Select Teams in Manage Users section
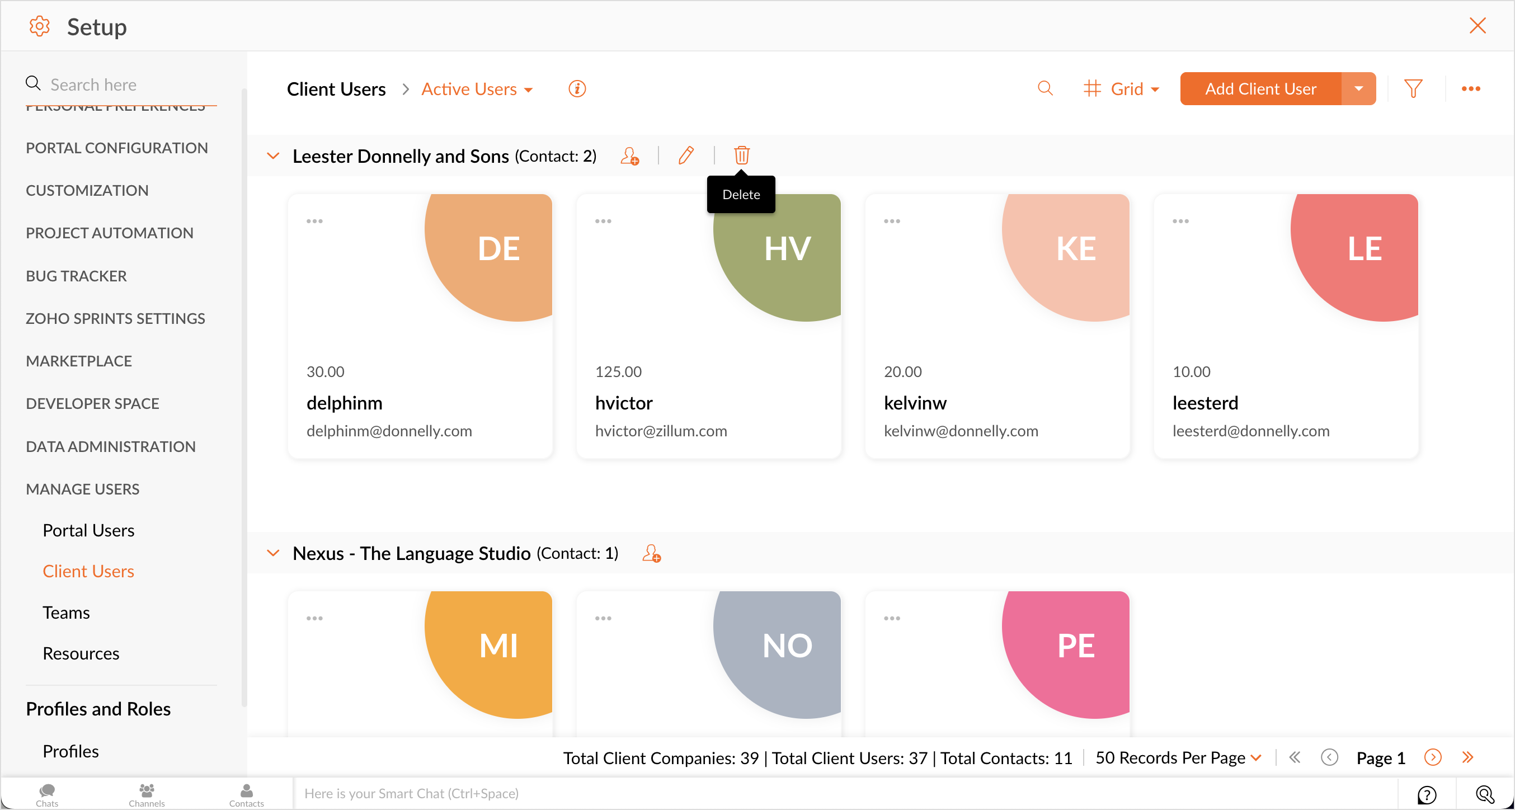1515x810 pixels. point(66,613)
